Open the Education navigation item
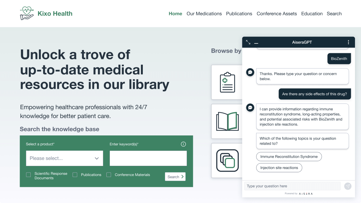This screenshot has width=361, height=203. click(312, 14)
